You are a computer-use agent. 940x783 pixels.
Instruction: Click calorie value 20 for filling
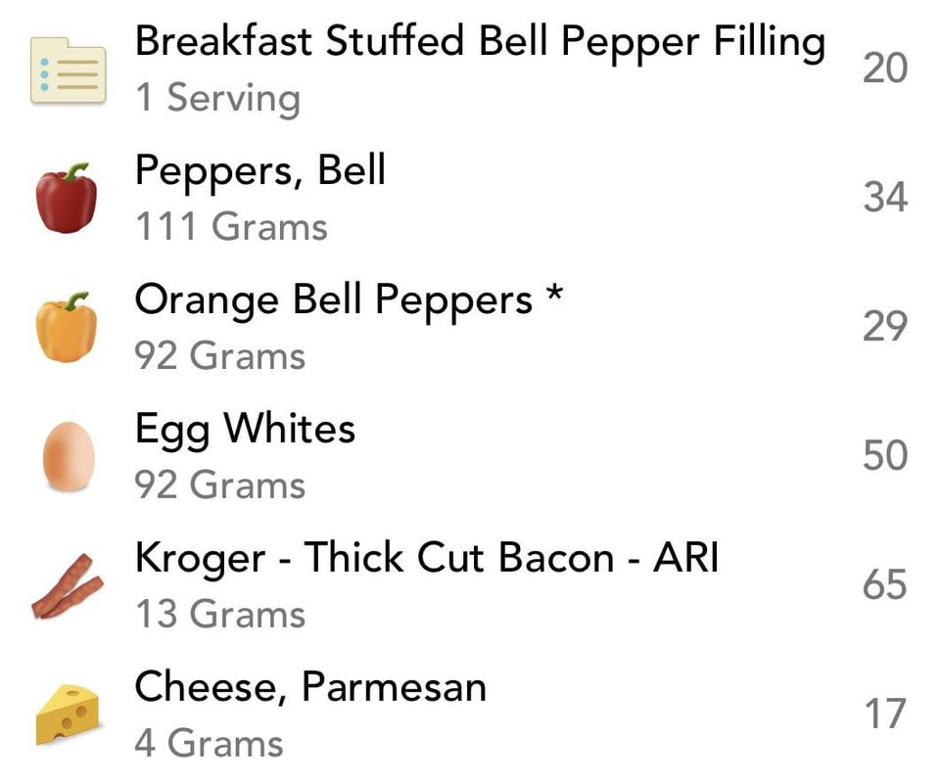click(885, 69)
